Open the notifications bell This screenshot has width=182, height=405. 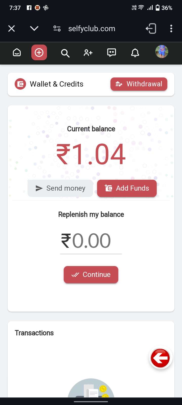tap(135, 53)
